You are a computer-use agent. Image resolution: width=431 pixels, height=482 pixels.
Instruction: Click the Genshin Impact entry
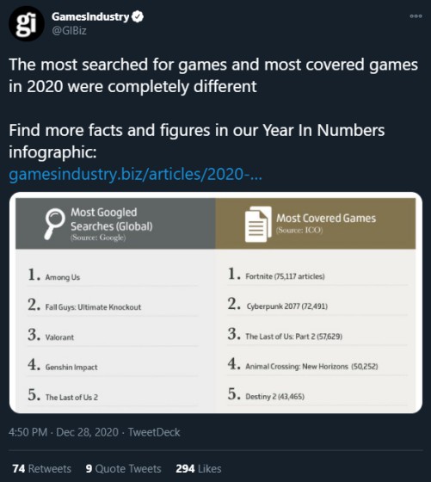tap(71, 367)
